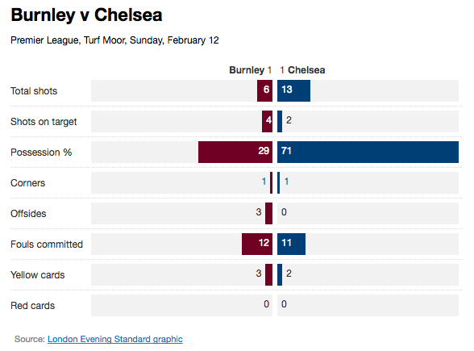Viewport: 474px width, 351px height.
Task: Click the Possession % row label
Action: 41,153
